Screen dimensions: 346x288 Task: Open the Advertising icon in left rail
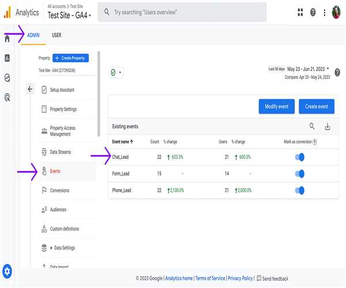(x=7, y=98)
